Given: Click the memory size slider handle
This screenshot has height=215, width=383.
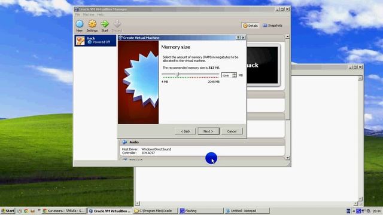Looking at the screenshot, I should click(x=178, y=74).
